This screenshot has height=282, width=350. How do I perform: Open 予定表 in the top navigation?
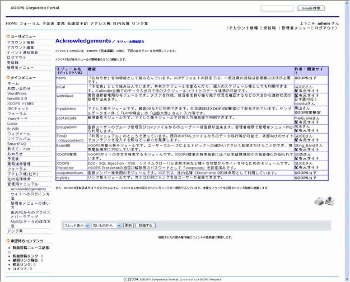pyautogui.click(x=48, y=23)
